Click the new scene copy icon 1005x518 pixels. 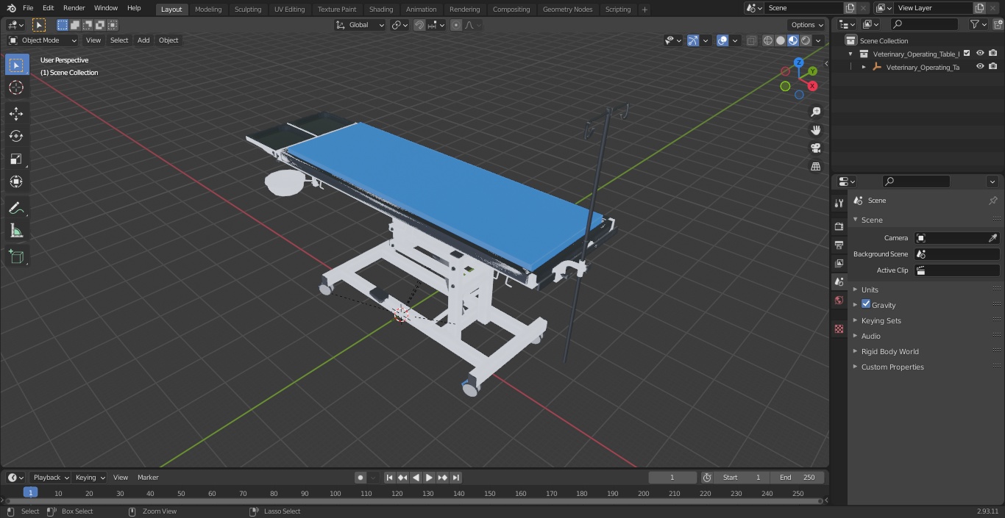tap(850, 8)
